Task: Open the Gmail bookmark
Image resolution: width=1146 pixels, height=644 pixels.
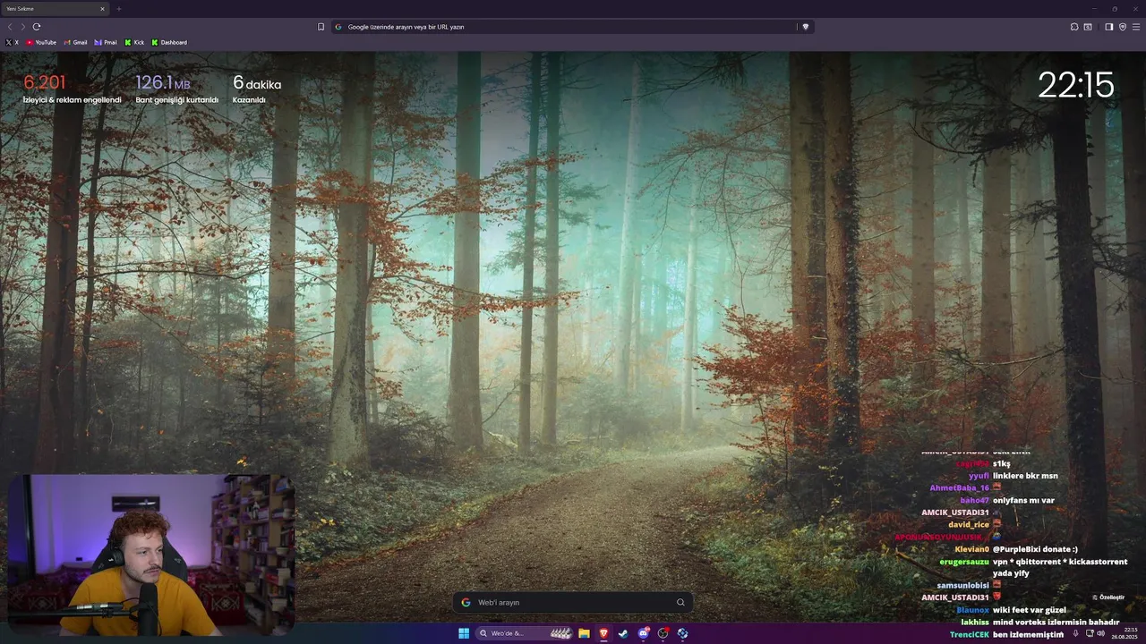Action: tap(75, 42)
